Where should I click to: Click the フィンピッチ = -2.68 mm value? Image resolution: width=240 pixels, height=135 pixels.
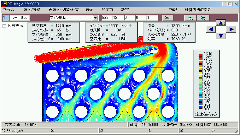52,39
